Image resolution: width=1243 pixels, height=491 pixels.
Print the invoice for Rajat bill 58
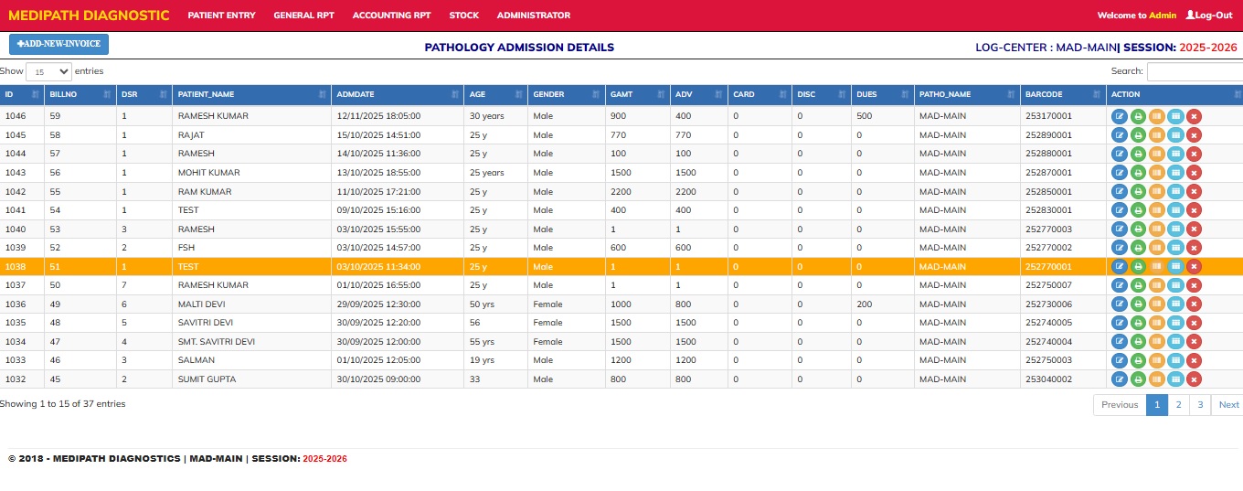tap(1138, 135)
